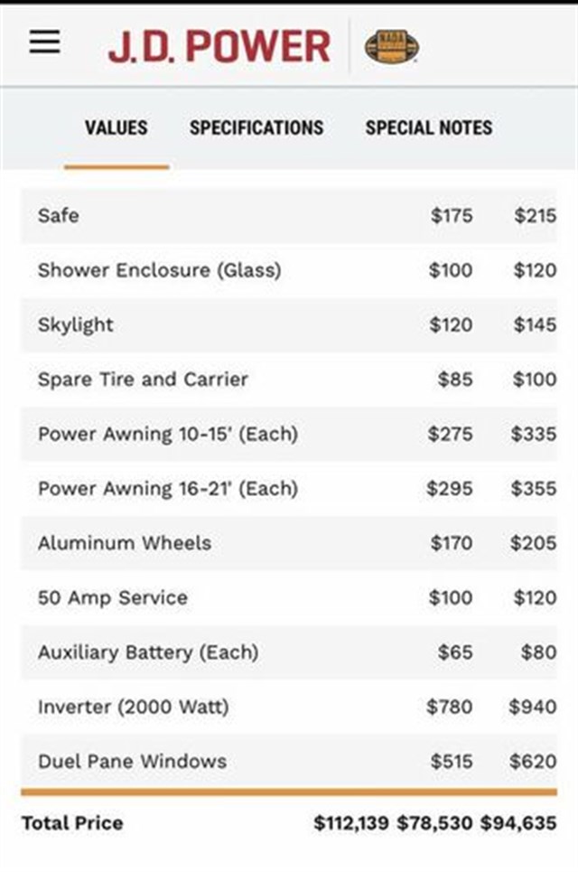Open the Specifications tab

point(256,127)
